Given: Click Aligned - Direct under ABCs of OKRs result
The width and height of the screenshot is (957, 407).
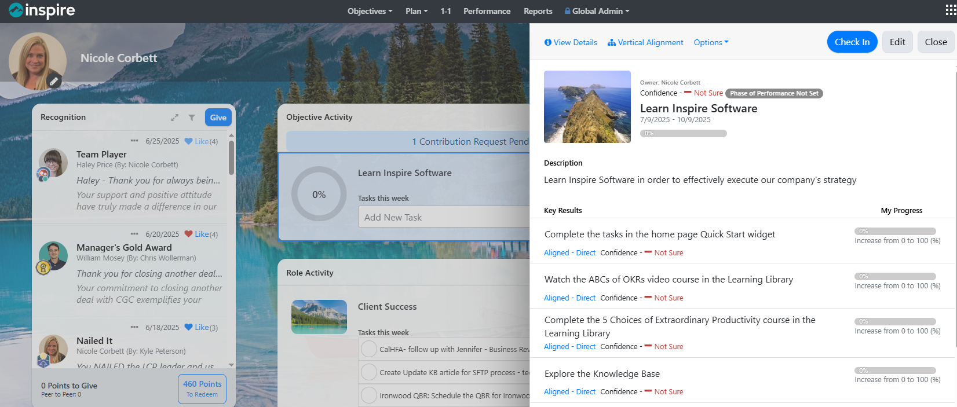Looking at the screenshot, I should [569, 298].
